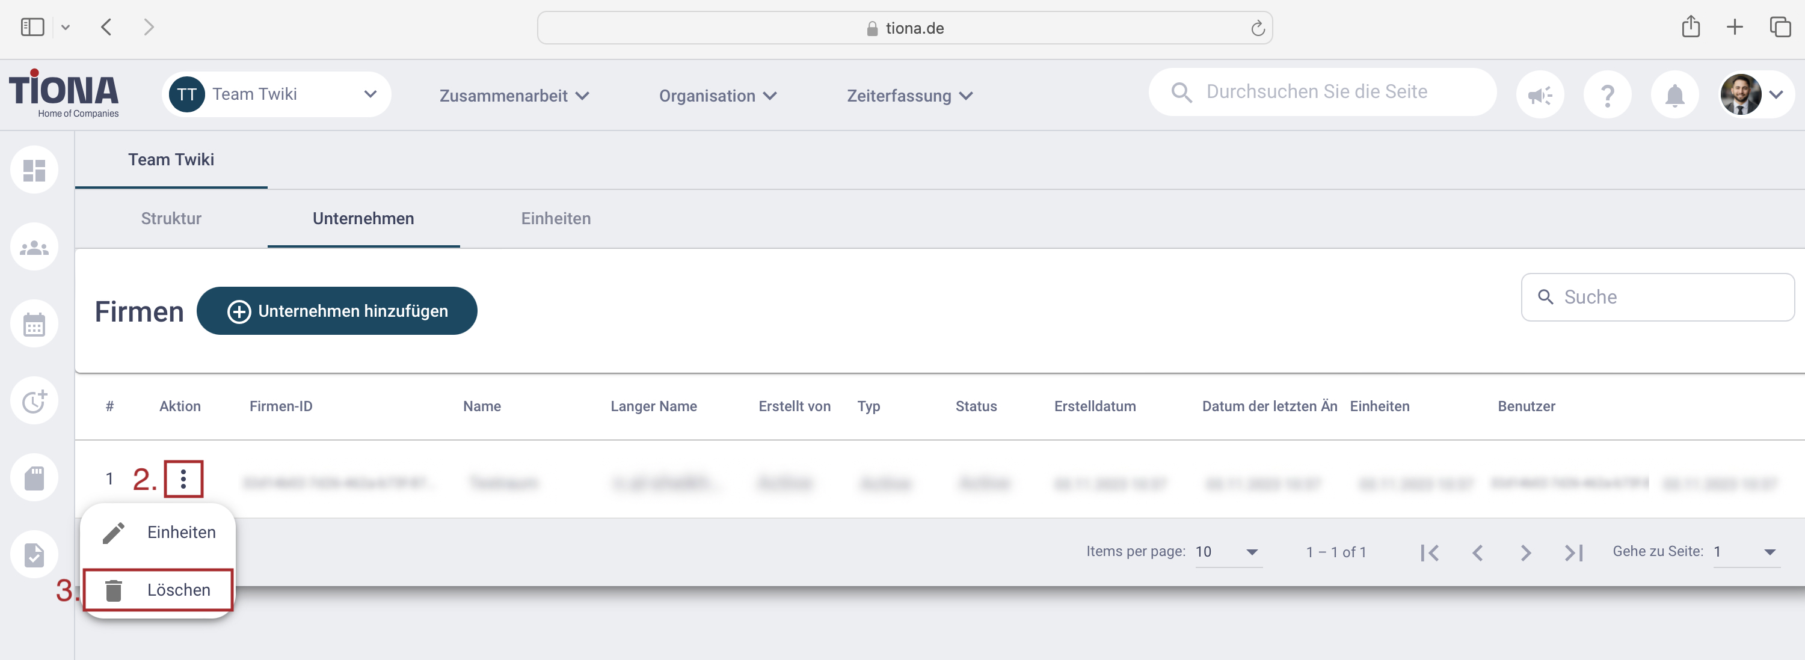Image resolution: width=1805 pixels, height=660 pixels.
Task: Toggle the browser sidebar
Action: point(32,27)
